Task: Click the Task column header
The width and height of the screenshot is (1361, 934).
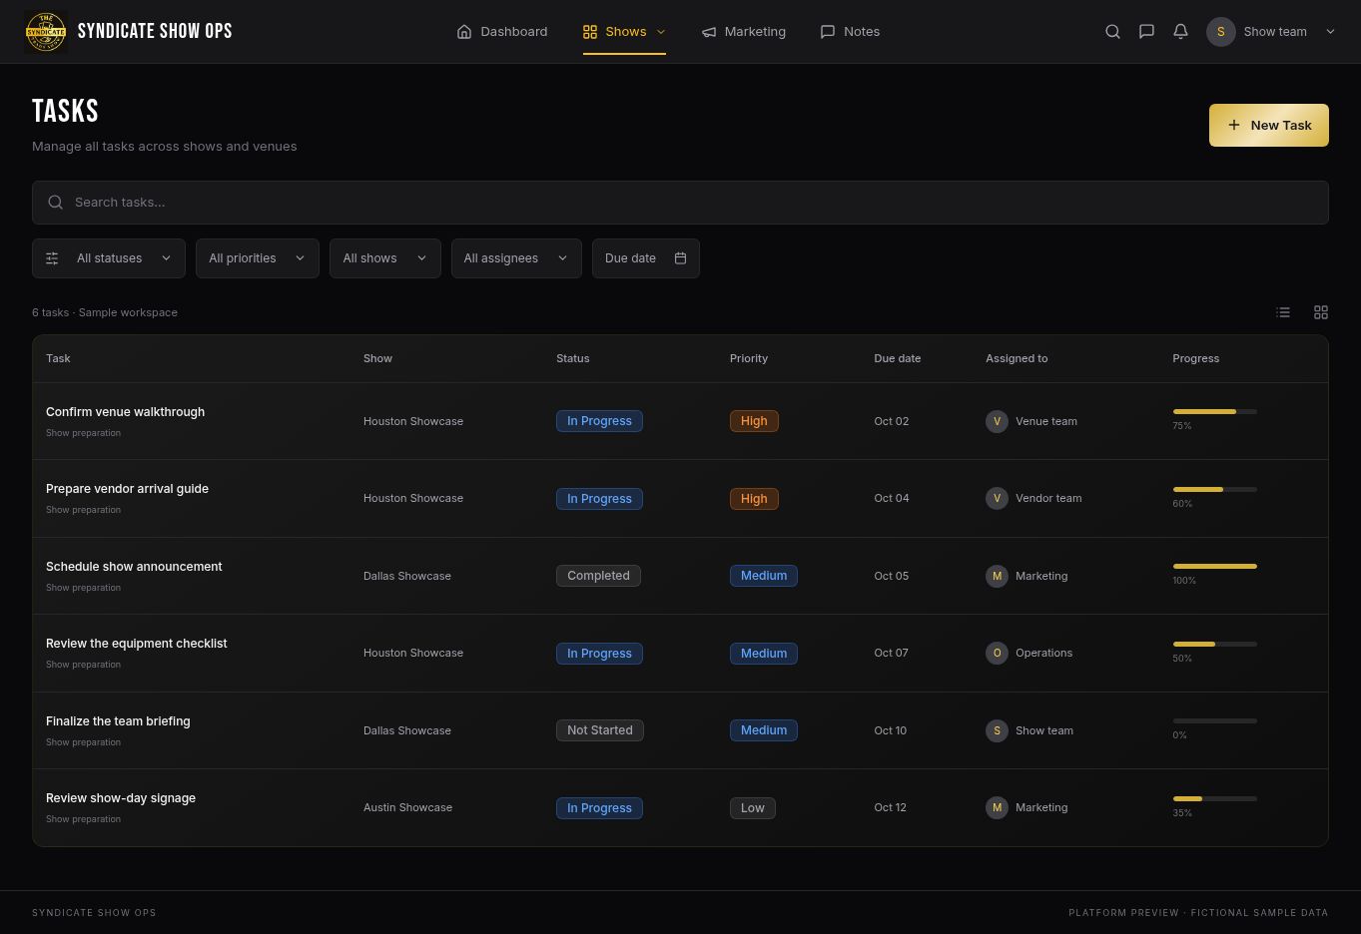Action: tap(58, 358)
